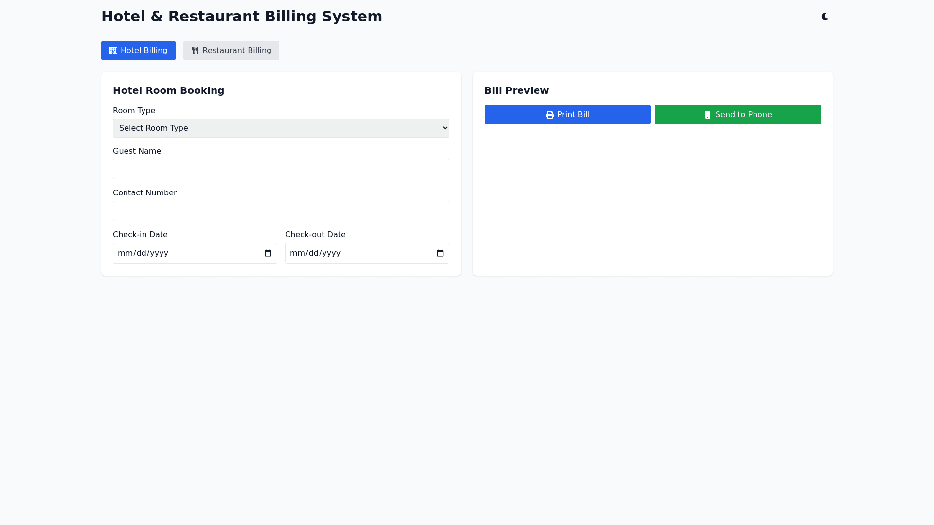Toggle dark mode with the moon icon

pyautogui.click(x=825, y=17)
